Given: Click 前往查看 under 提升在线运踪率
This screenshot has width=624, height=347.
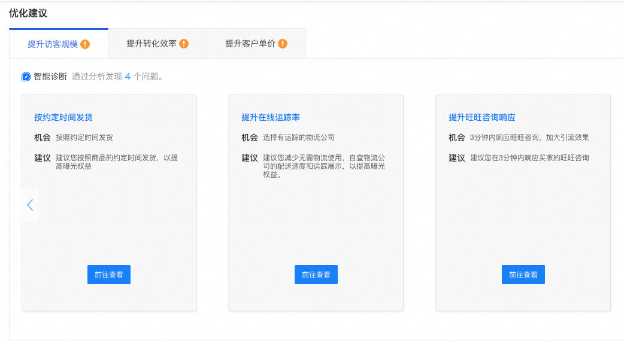Looking at the screenshot, I should point(316,275).
